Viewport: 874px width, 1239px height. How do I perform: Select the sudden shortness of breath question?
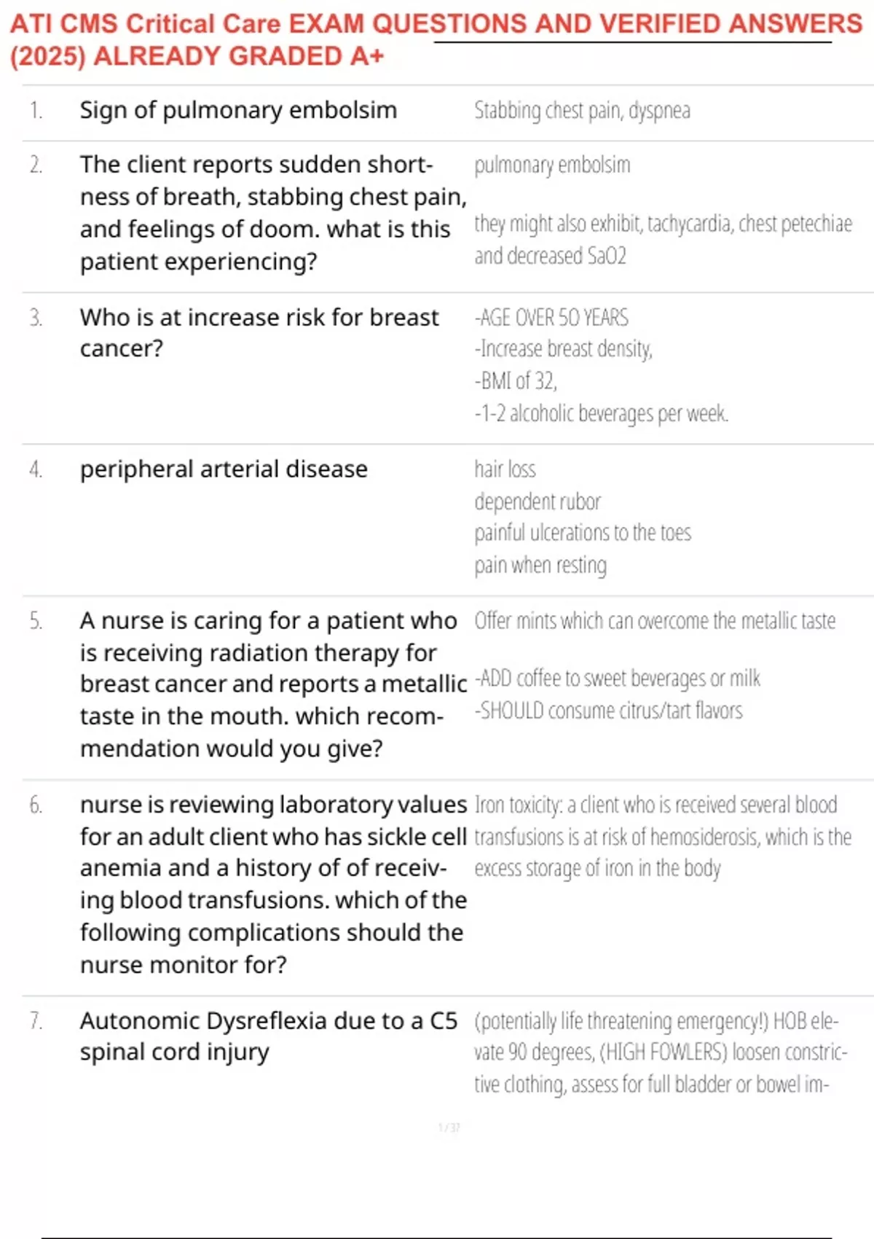(273, 213)
